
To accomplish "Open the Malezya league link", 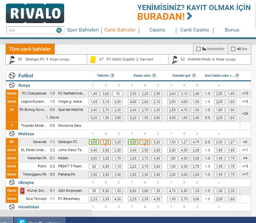I will click(26, 134).
